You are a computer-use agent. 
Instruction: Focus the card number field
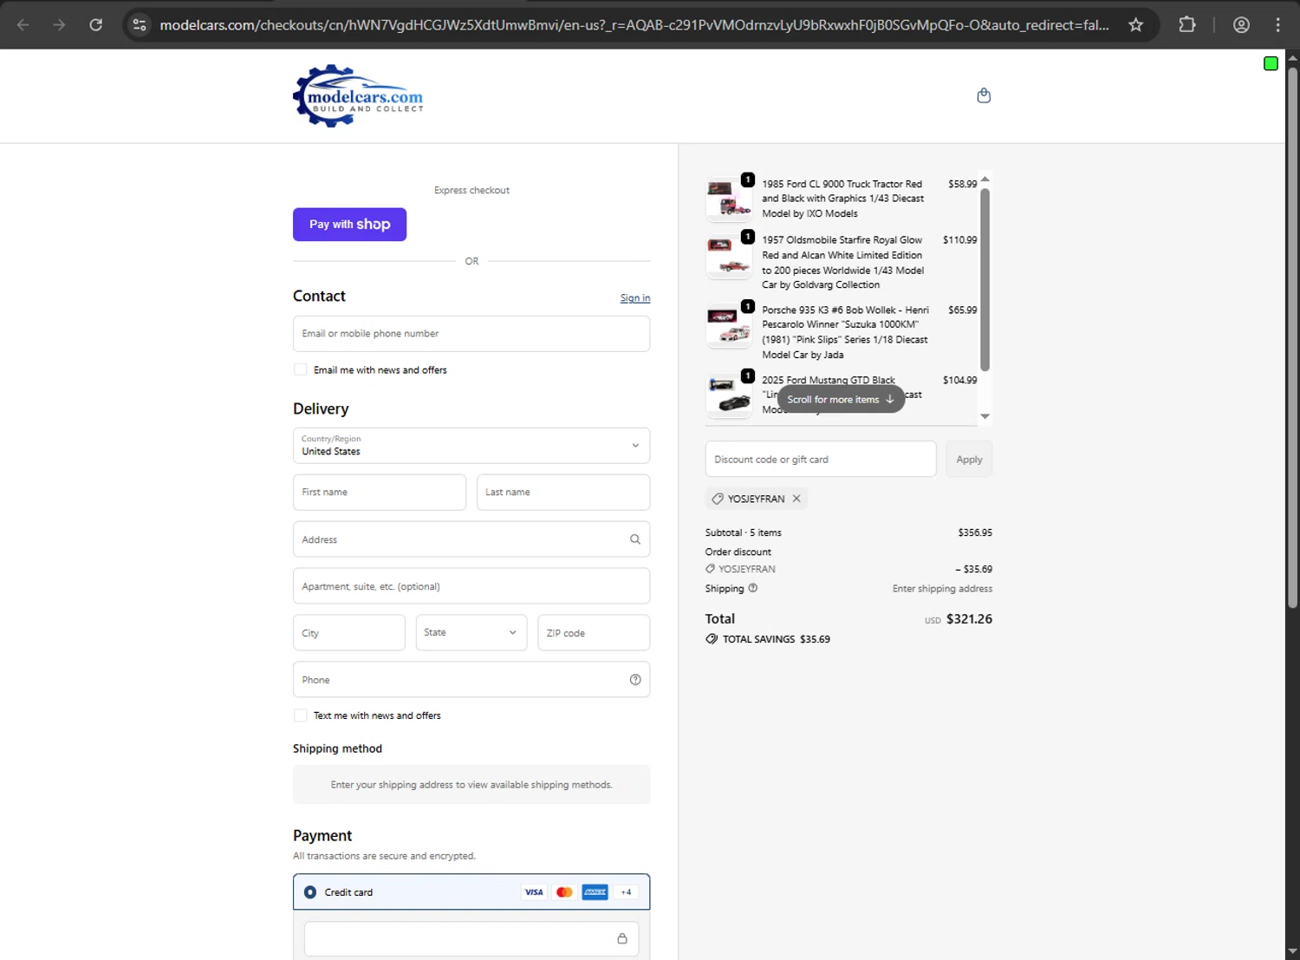pyautogui.click(x=471, y=938)
